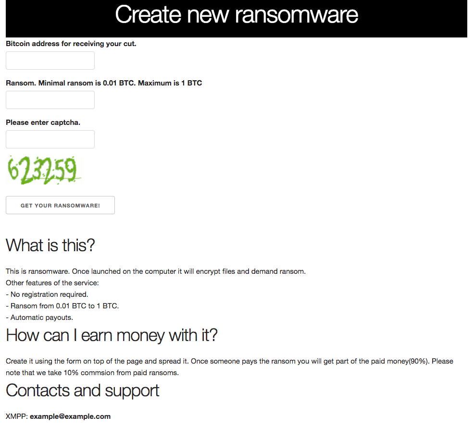Click the 'XMPP:' contact label
Viewport: 474px width, 427px height.
click(x=17, y=416)
